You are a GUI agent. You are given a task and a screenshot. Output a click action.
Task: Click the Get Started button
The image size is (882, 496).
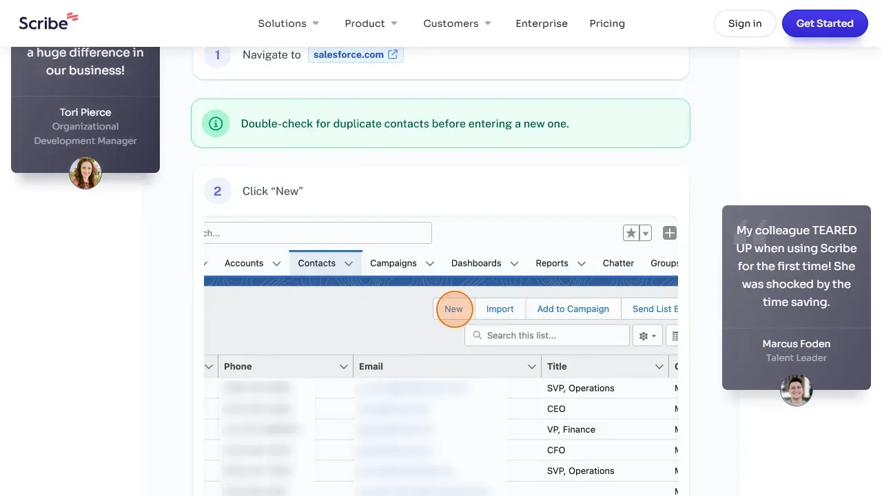tap(825, 23)
